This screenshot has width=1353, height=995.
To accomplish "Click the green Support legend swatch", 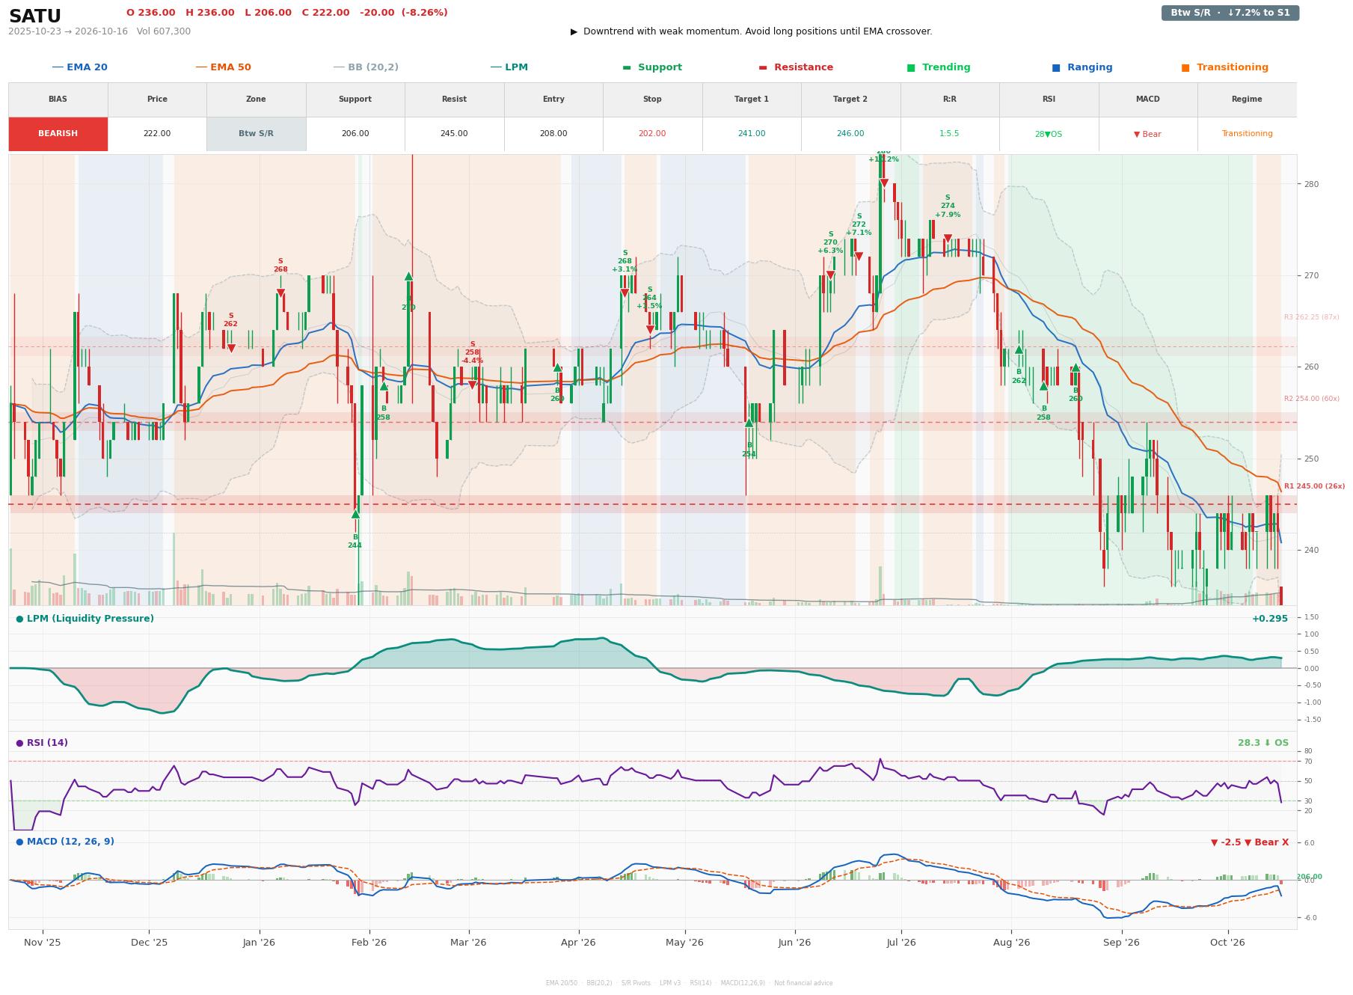I will pos(627,67).
